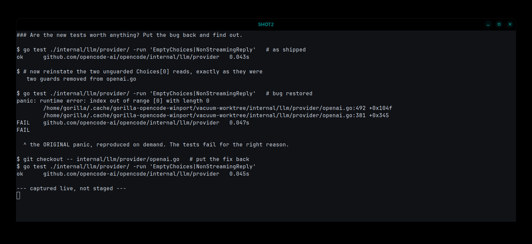The height and width of the screenshot is (244, 532).
Task: Click the 'captured live, not staged' line
Action: coord(71,189)
